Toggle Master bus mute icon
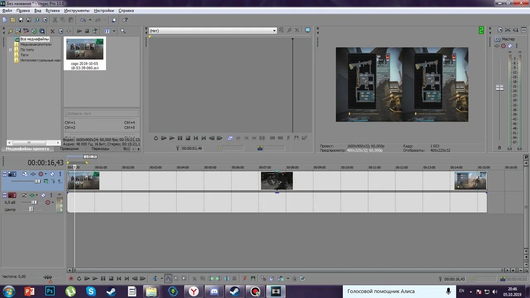The image size is (530, 298). (510, 46)
